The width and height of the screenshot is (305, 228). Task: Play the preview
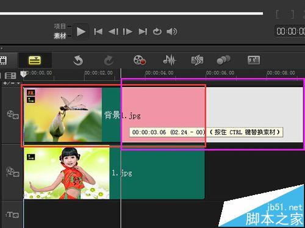point(81,32)
